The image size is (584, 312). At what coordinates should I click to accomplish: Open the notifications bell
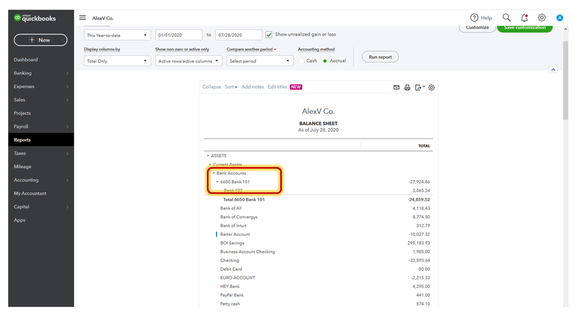[x=524, y=18]
